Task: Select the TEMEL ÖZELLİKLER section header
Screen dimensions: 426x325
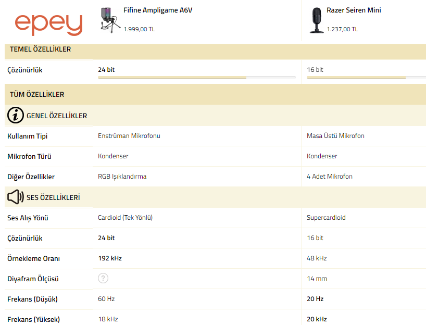Action: [215, 52]
